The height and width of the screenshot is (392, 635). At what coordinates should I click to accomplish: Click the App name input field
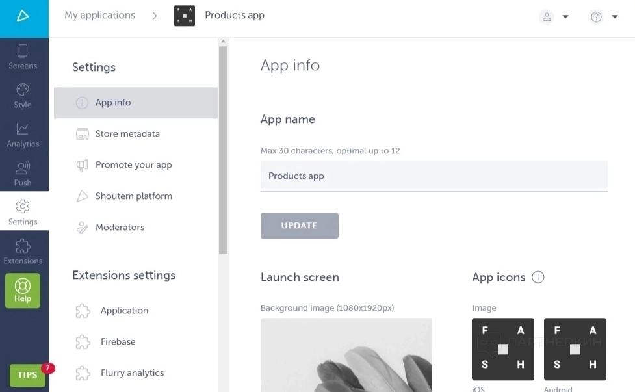[x=434, y=176]
